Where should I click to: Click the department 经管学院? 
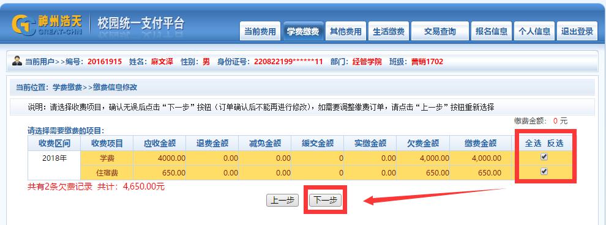coord(367,61)
